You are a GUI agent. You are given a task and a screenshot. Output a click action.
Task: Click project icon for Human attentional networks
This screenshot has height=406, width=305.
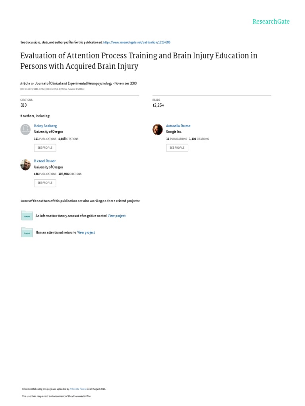pyautogui.click(x=27, y=233)
